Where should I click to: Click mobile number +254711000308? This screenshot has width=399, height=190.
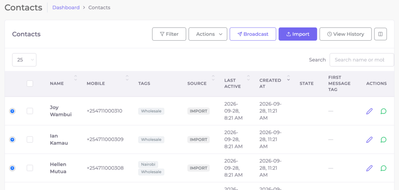coord(105,168)
